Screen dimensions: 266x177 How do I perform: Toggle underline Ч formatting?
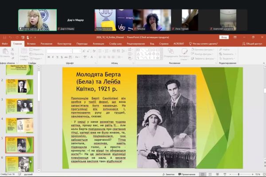tap(57, 57)
